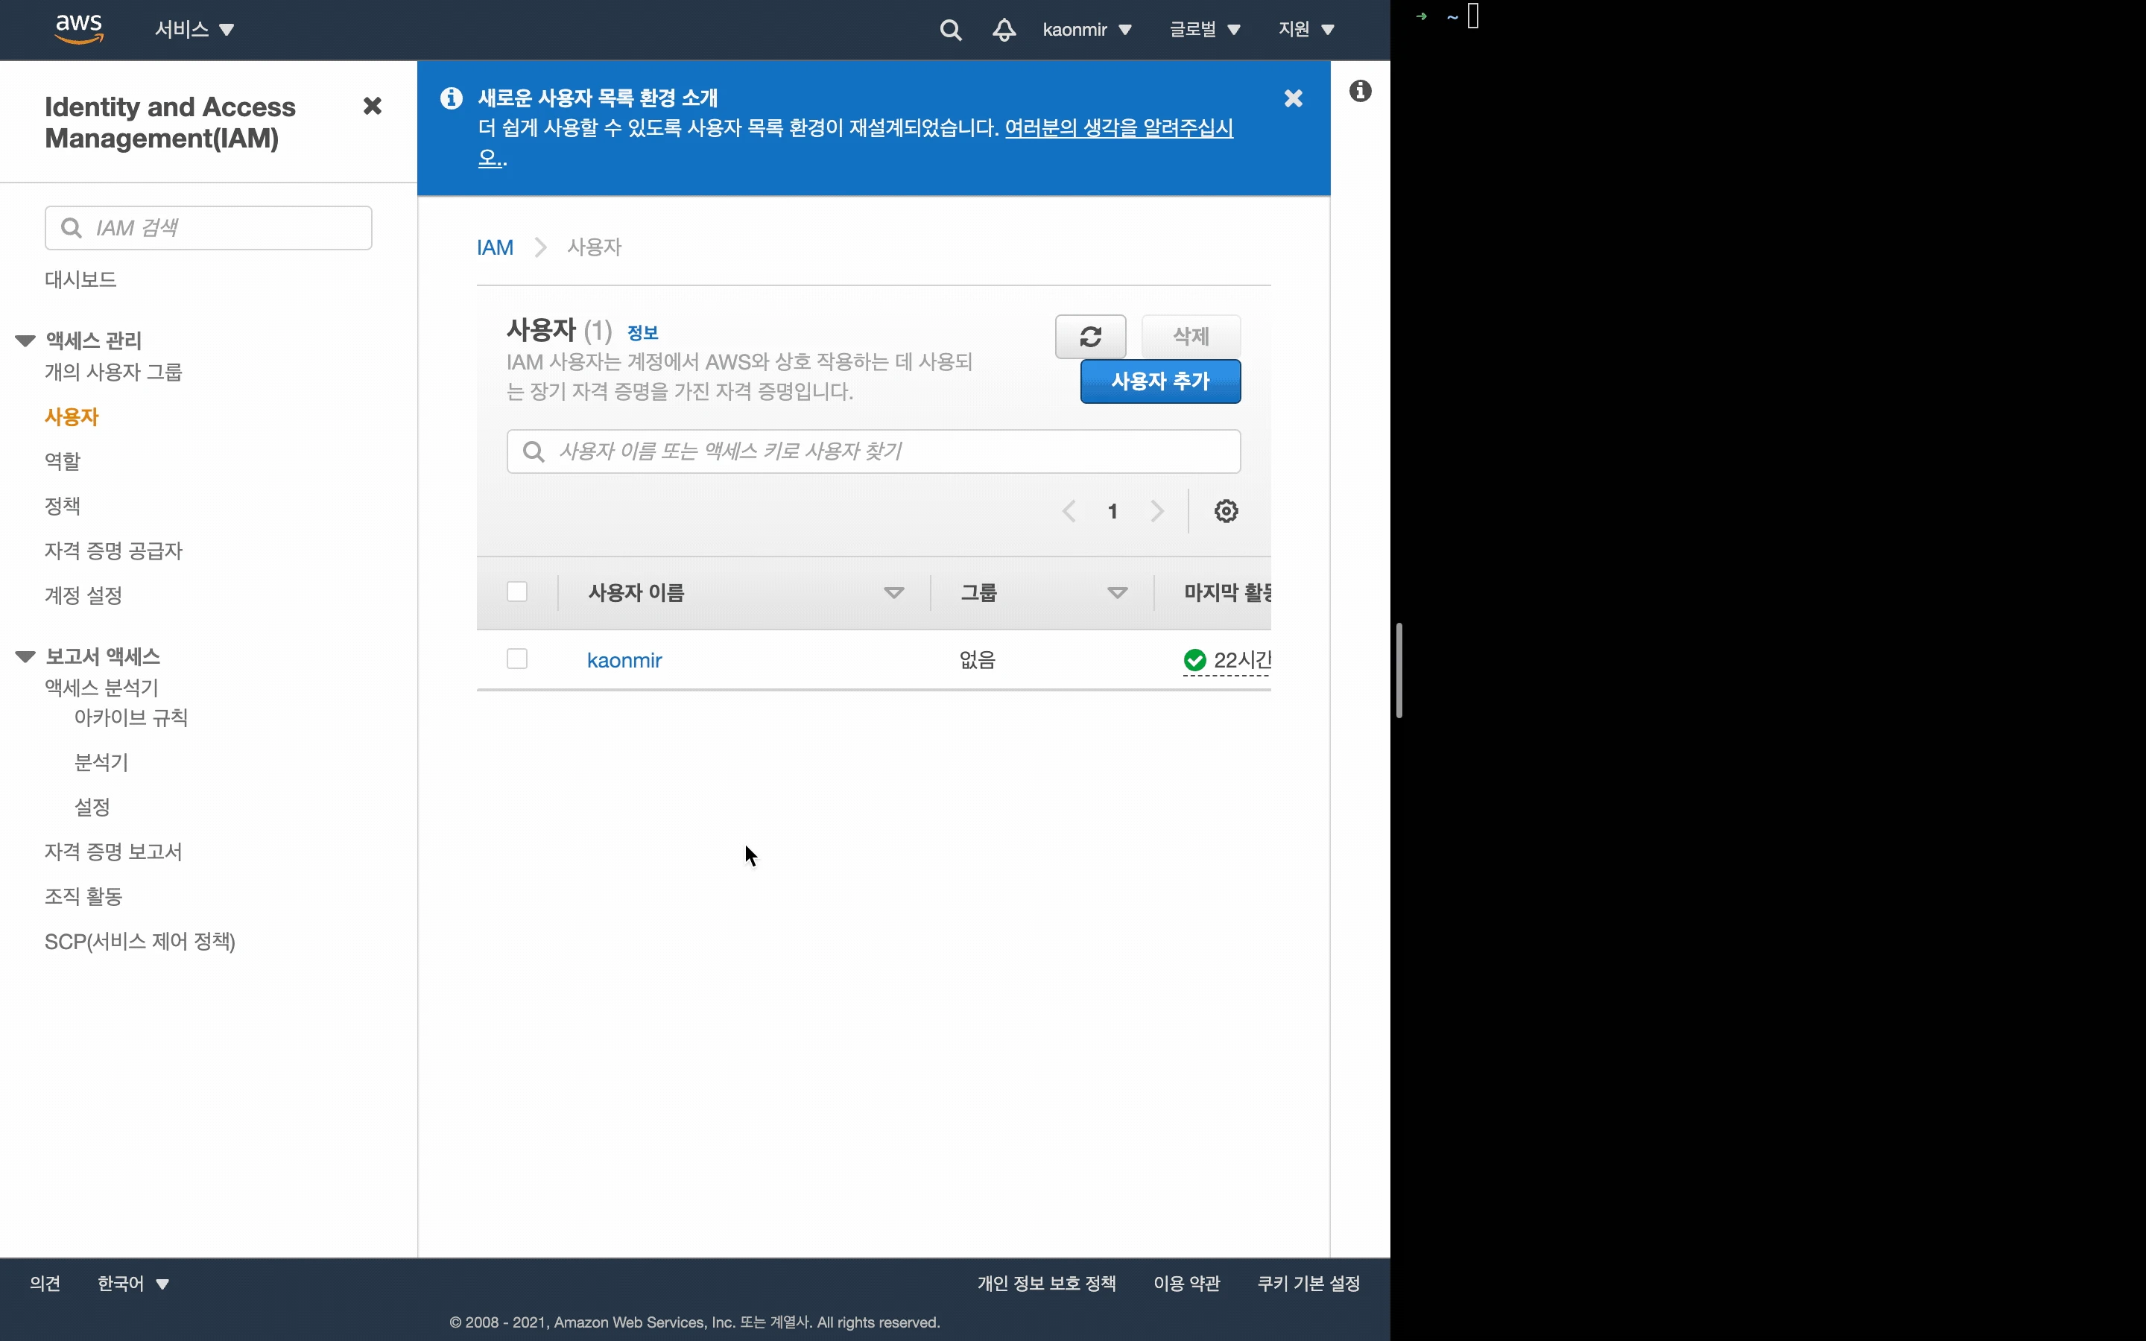Image resolution: width=2146 pixels, height=1341 pixels.
Task: Go to next page of users
Action: [x=1157, y=511]
